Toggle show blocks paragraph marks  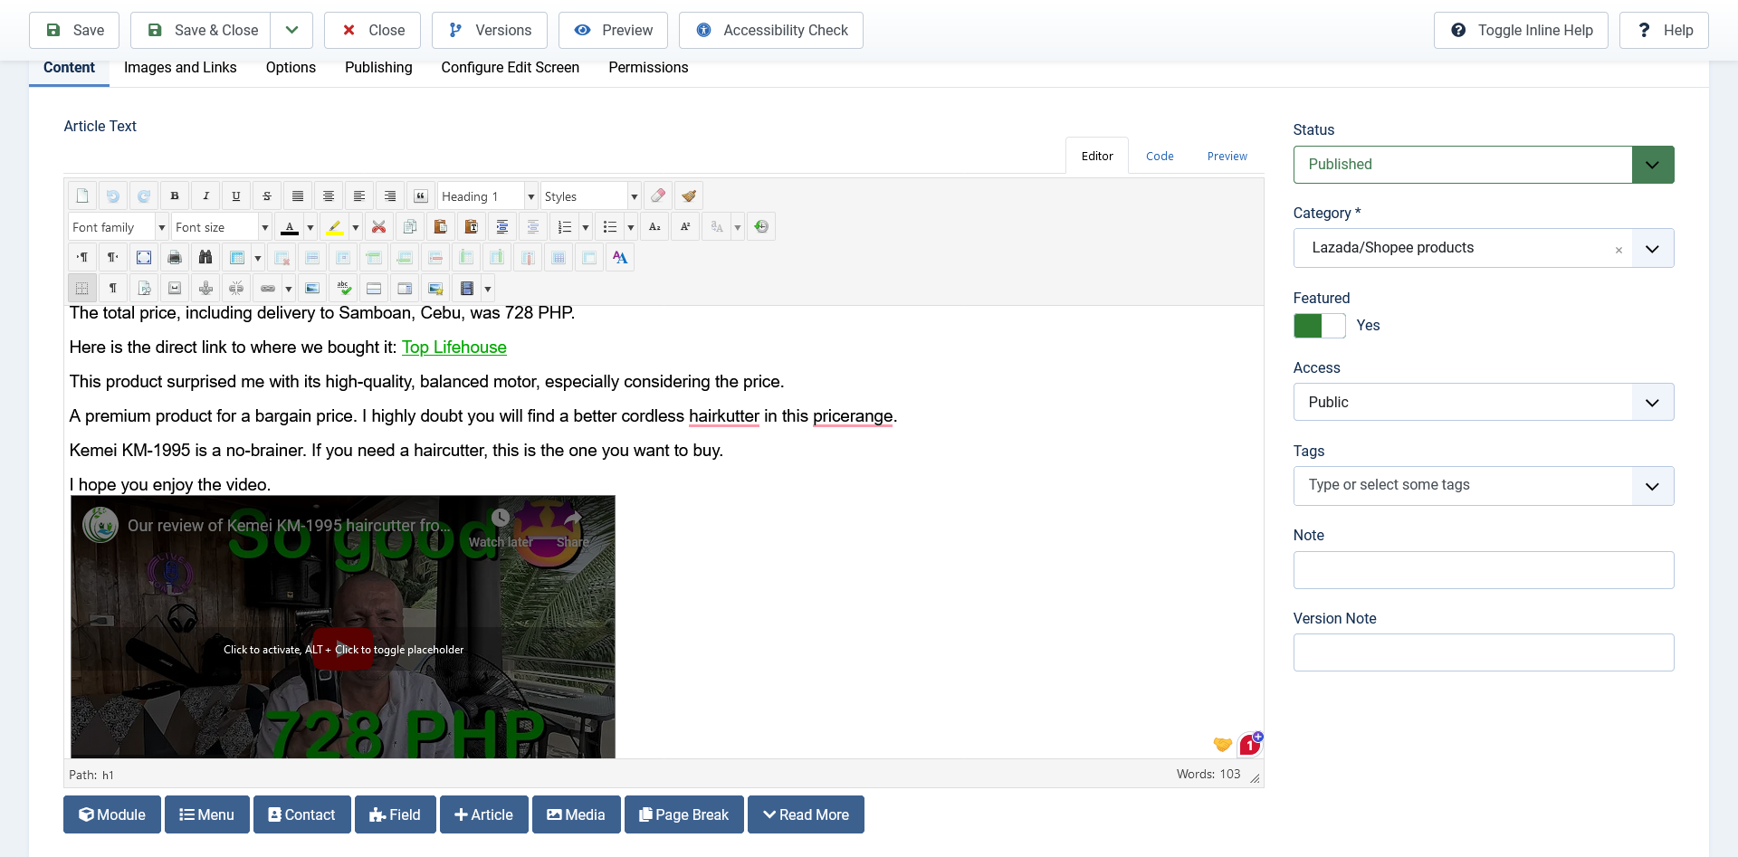(113, 289)
